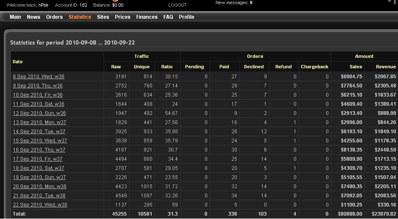Click the Balance $0.00 text
Image resolution: width=398 pixels, height=219 pixels.
pyautogui.click(x=109, y=5)
